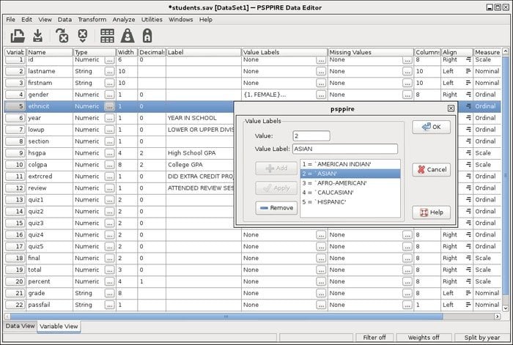Screen dimensions: 513x345
Task: Click the vertical scrollbar up arrow
Action: (x=505, y=51)
